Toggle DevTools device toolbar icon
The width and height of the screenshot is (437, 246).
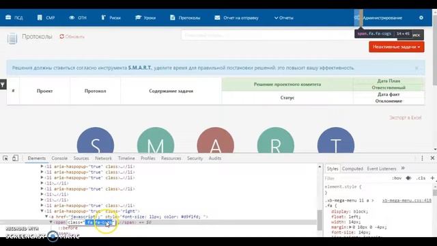(x=15, y=158)
